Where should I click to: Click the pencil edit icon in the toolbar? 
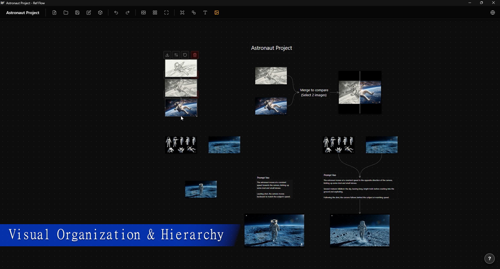[89, 13]
